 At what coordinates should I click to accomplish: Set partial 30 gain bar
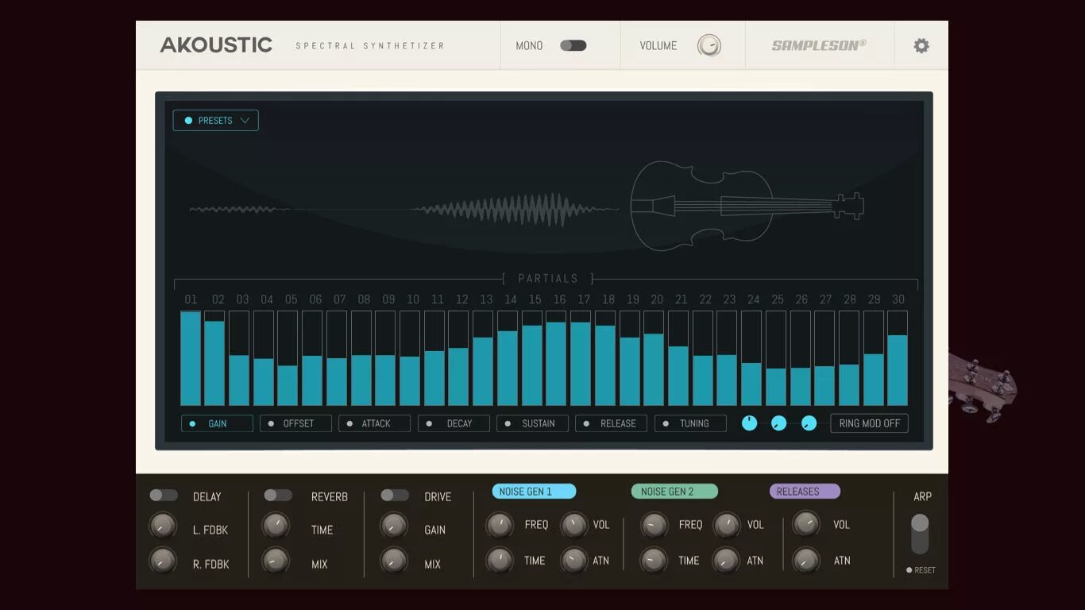pos(898,358)
